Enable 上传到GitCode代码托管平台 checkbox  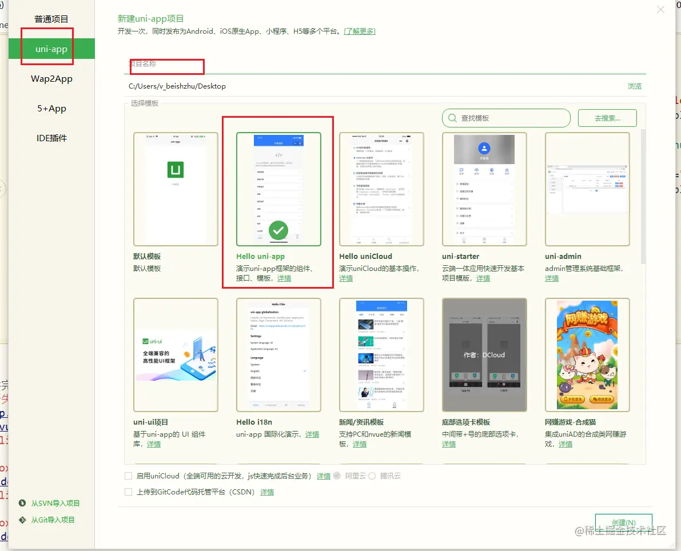[x=128, y=492]
